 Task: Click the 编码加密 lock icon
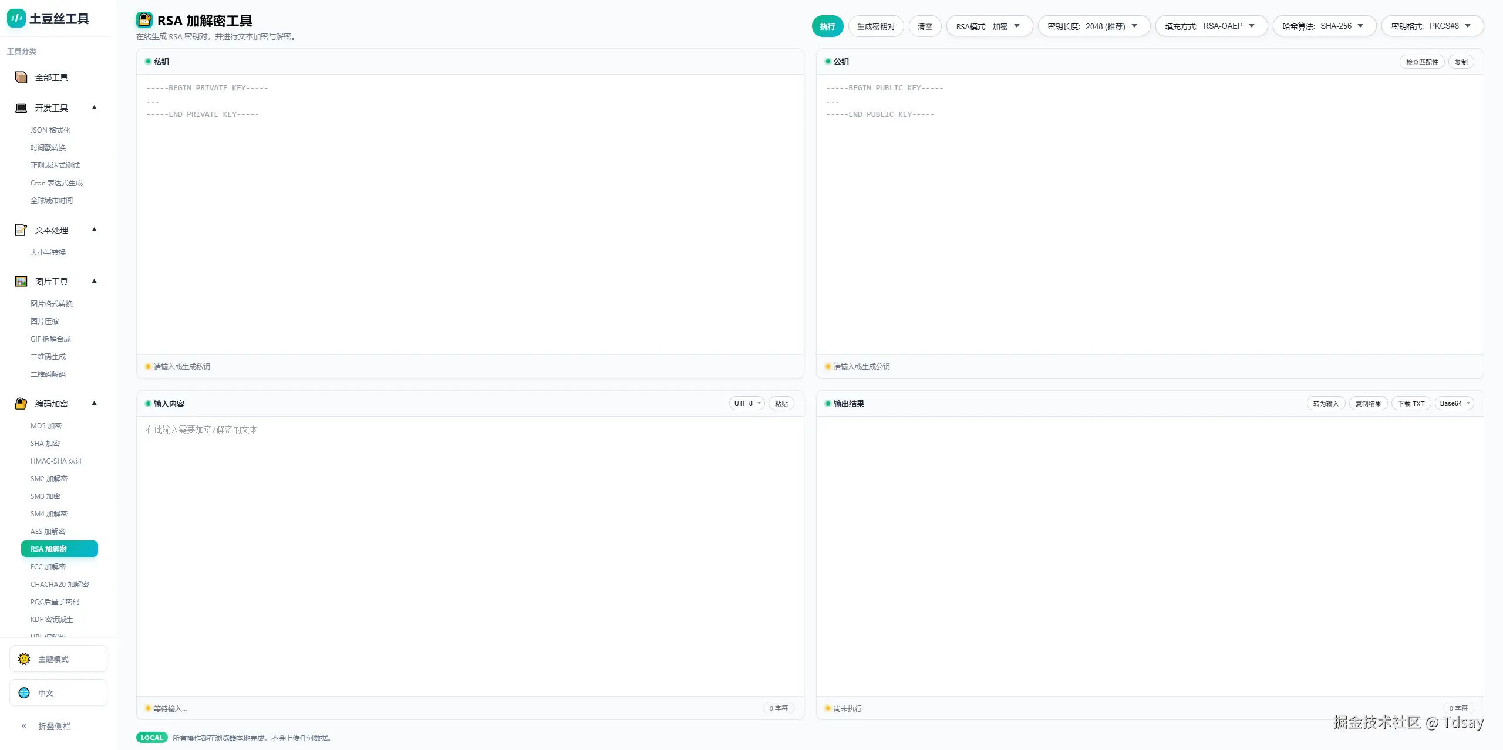tap(21, 404)
